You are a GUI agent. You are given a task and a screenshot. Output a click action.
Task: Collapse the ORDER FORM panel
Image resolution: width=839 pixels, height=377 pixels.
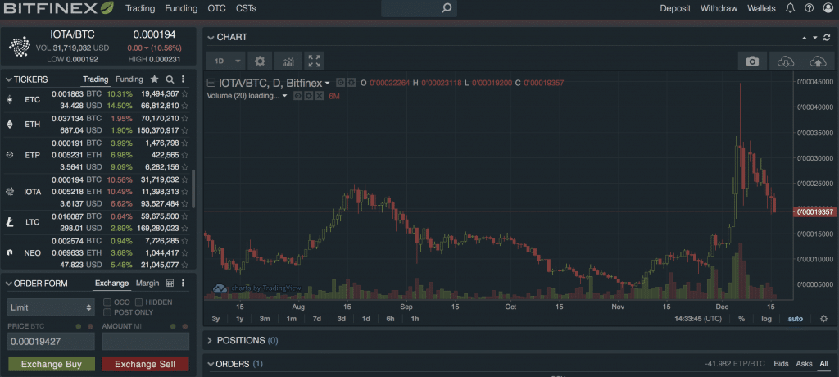(x=9, y=284)
